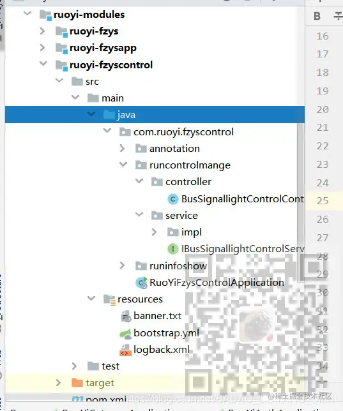Expand the runinfoshow package
The image size is (343, 411).
(122, 265)
